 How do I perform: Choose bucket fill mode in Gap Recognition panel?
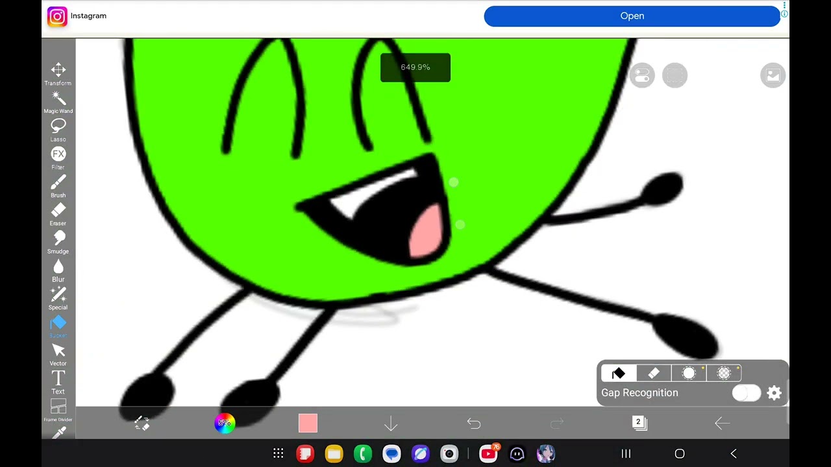tap(619, 373)
